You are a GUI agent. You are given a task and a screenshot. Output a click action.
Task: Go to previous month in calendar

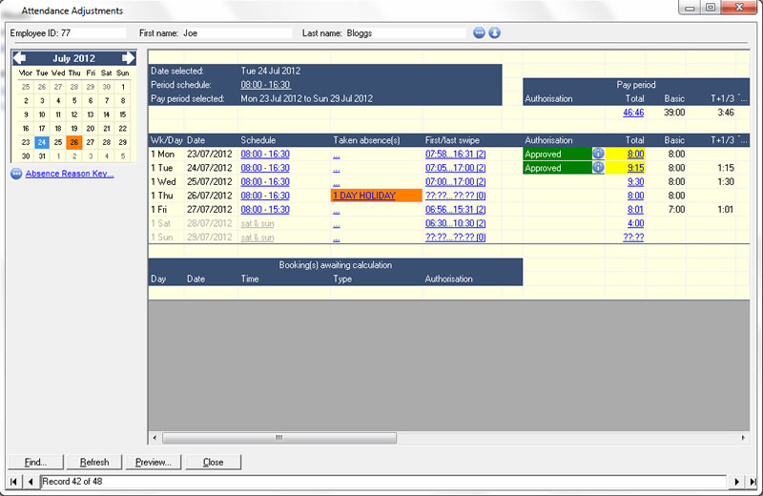point(19,58)
